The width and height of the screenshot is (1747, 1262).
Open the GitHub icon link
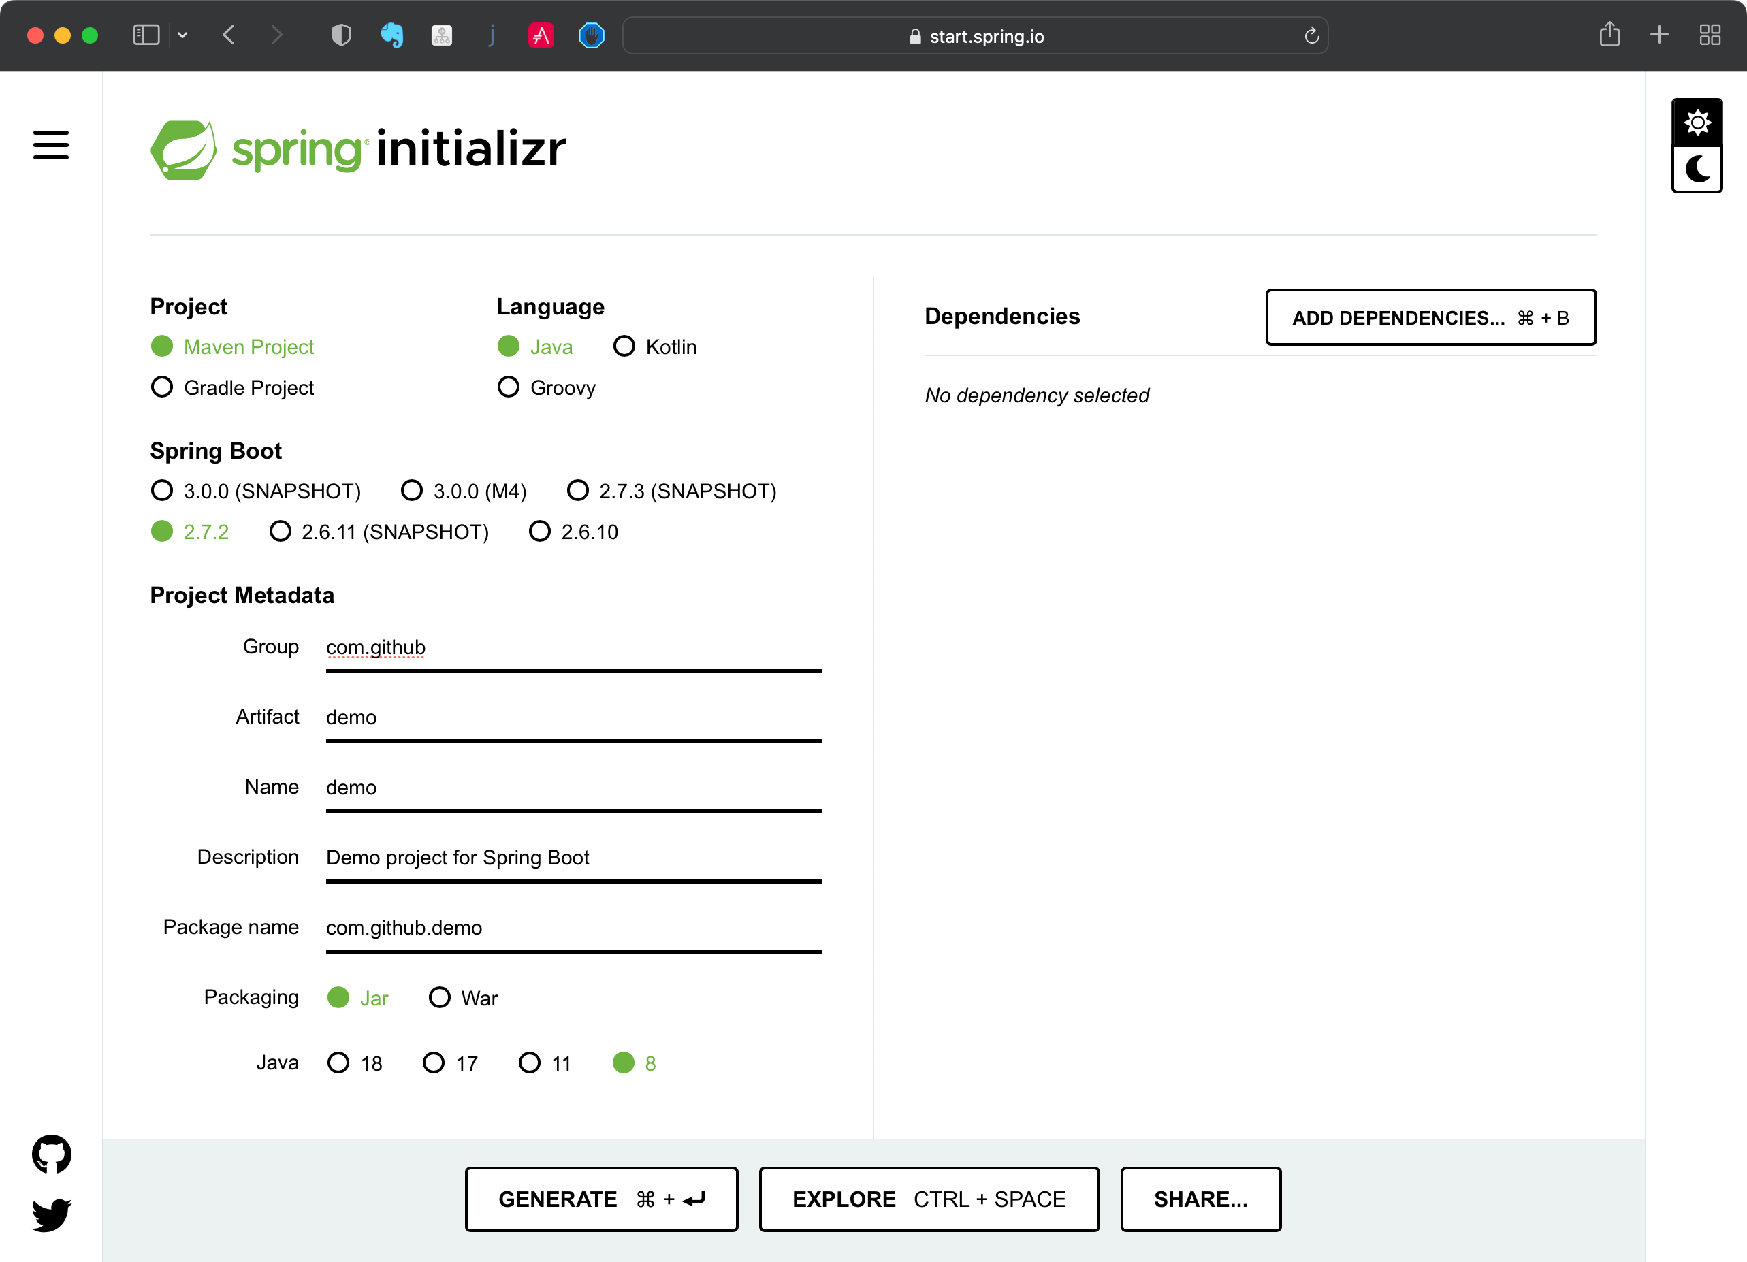[52, 1154]
